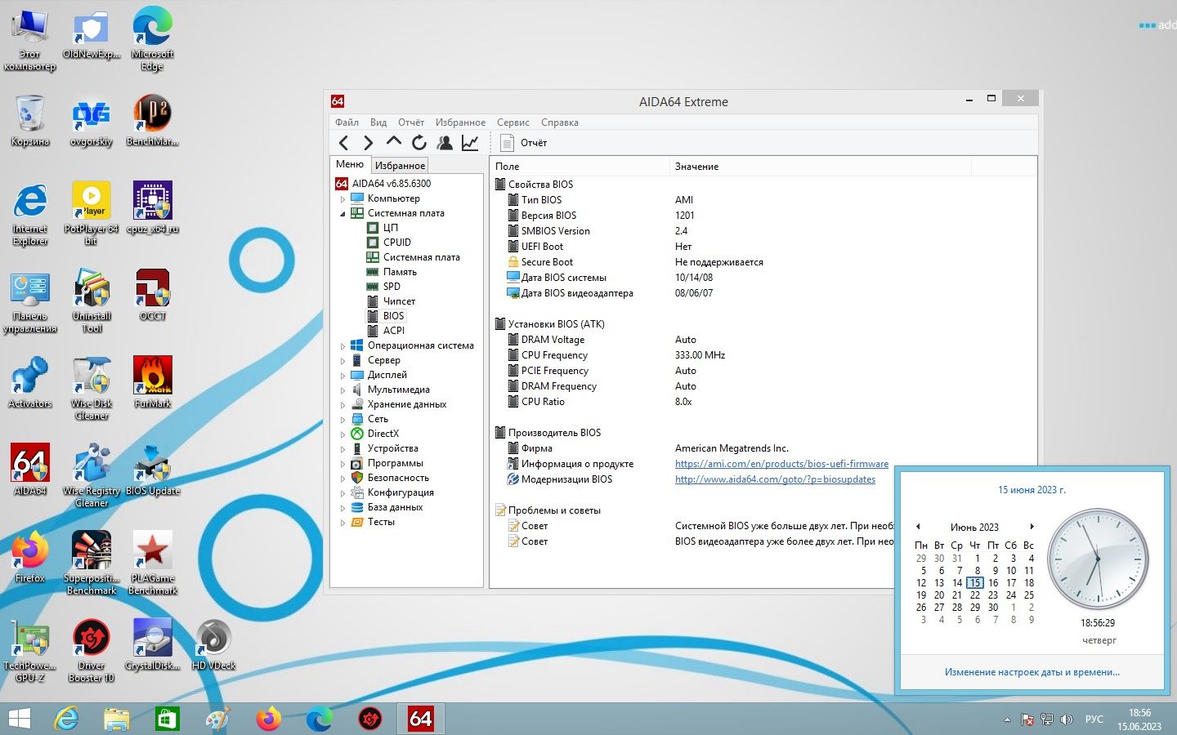Viewport: 1177px width, 735px height.
Task: Expand the Компьютер tree node
Action: pyautogui.click(x=342, y=198)
